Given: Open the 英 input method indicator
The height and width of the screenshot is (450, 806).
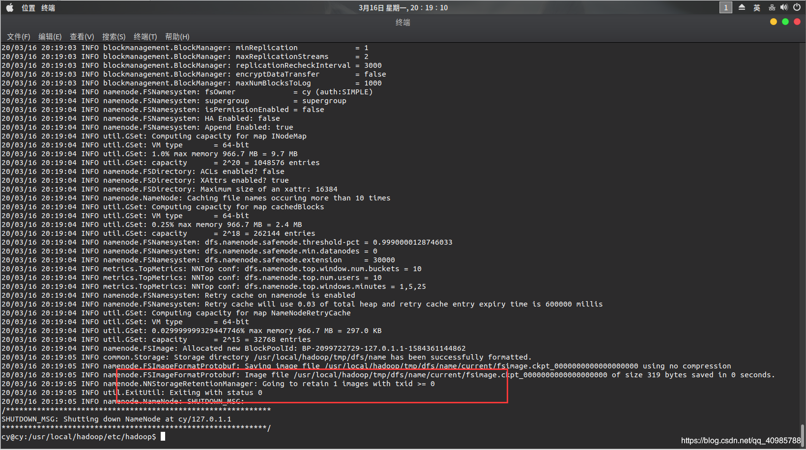Looking at the screenshot, I should (757, 8).
